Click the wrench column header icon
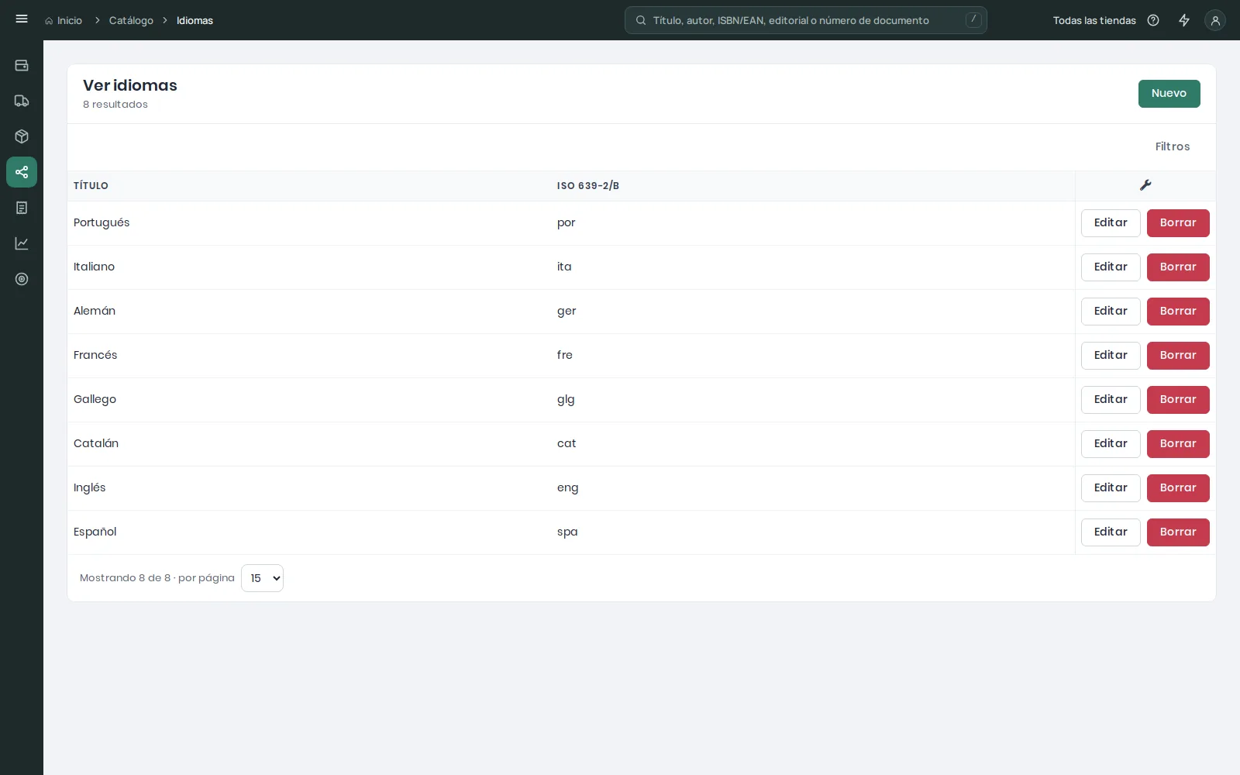 pyautogui.click(x=1145, y=185)
